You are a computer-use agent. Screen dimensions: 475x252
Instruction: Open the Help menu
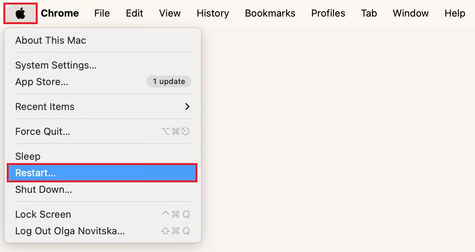pos(454,13)
